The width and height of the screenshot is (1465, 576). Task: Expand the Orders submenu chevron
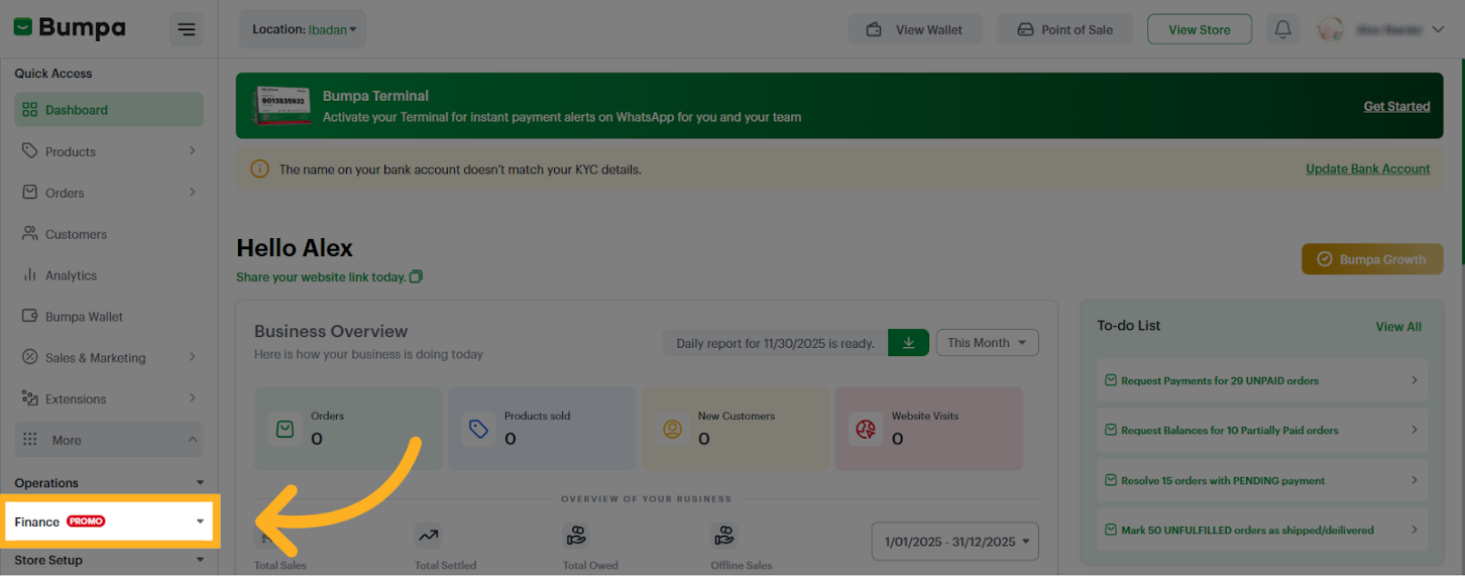[x=192, y=192]
